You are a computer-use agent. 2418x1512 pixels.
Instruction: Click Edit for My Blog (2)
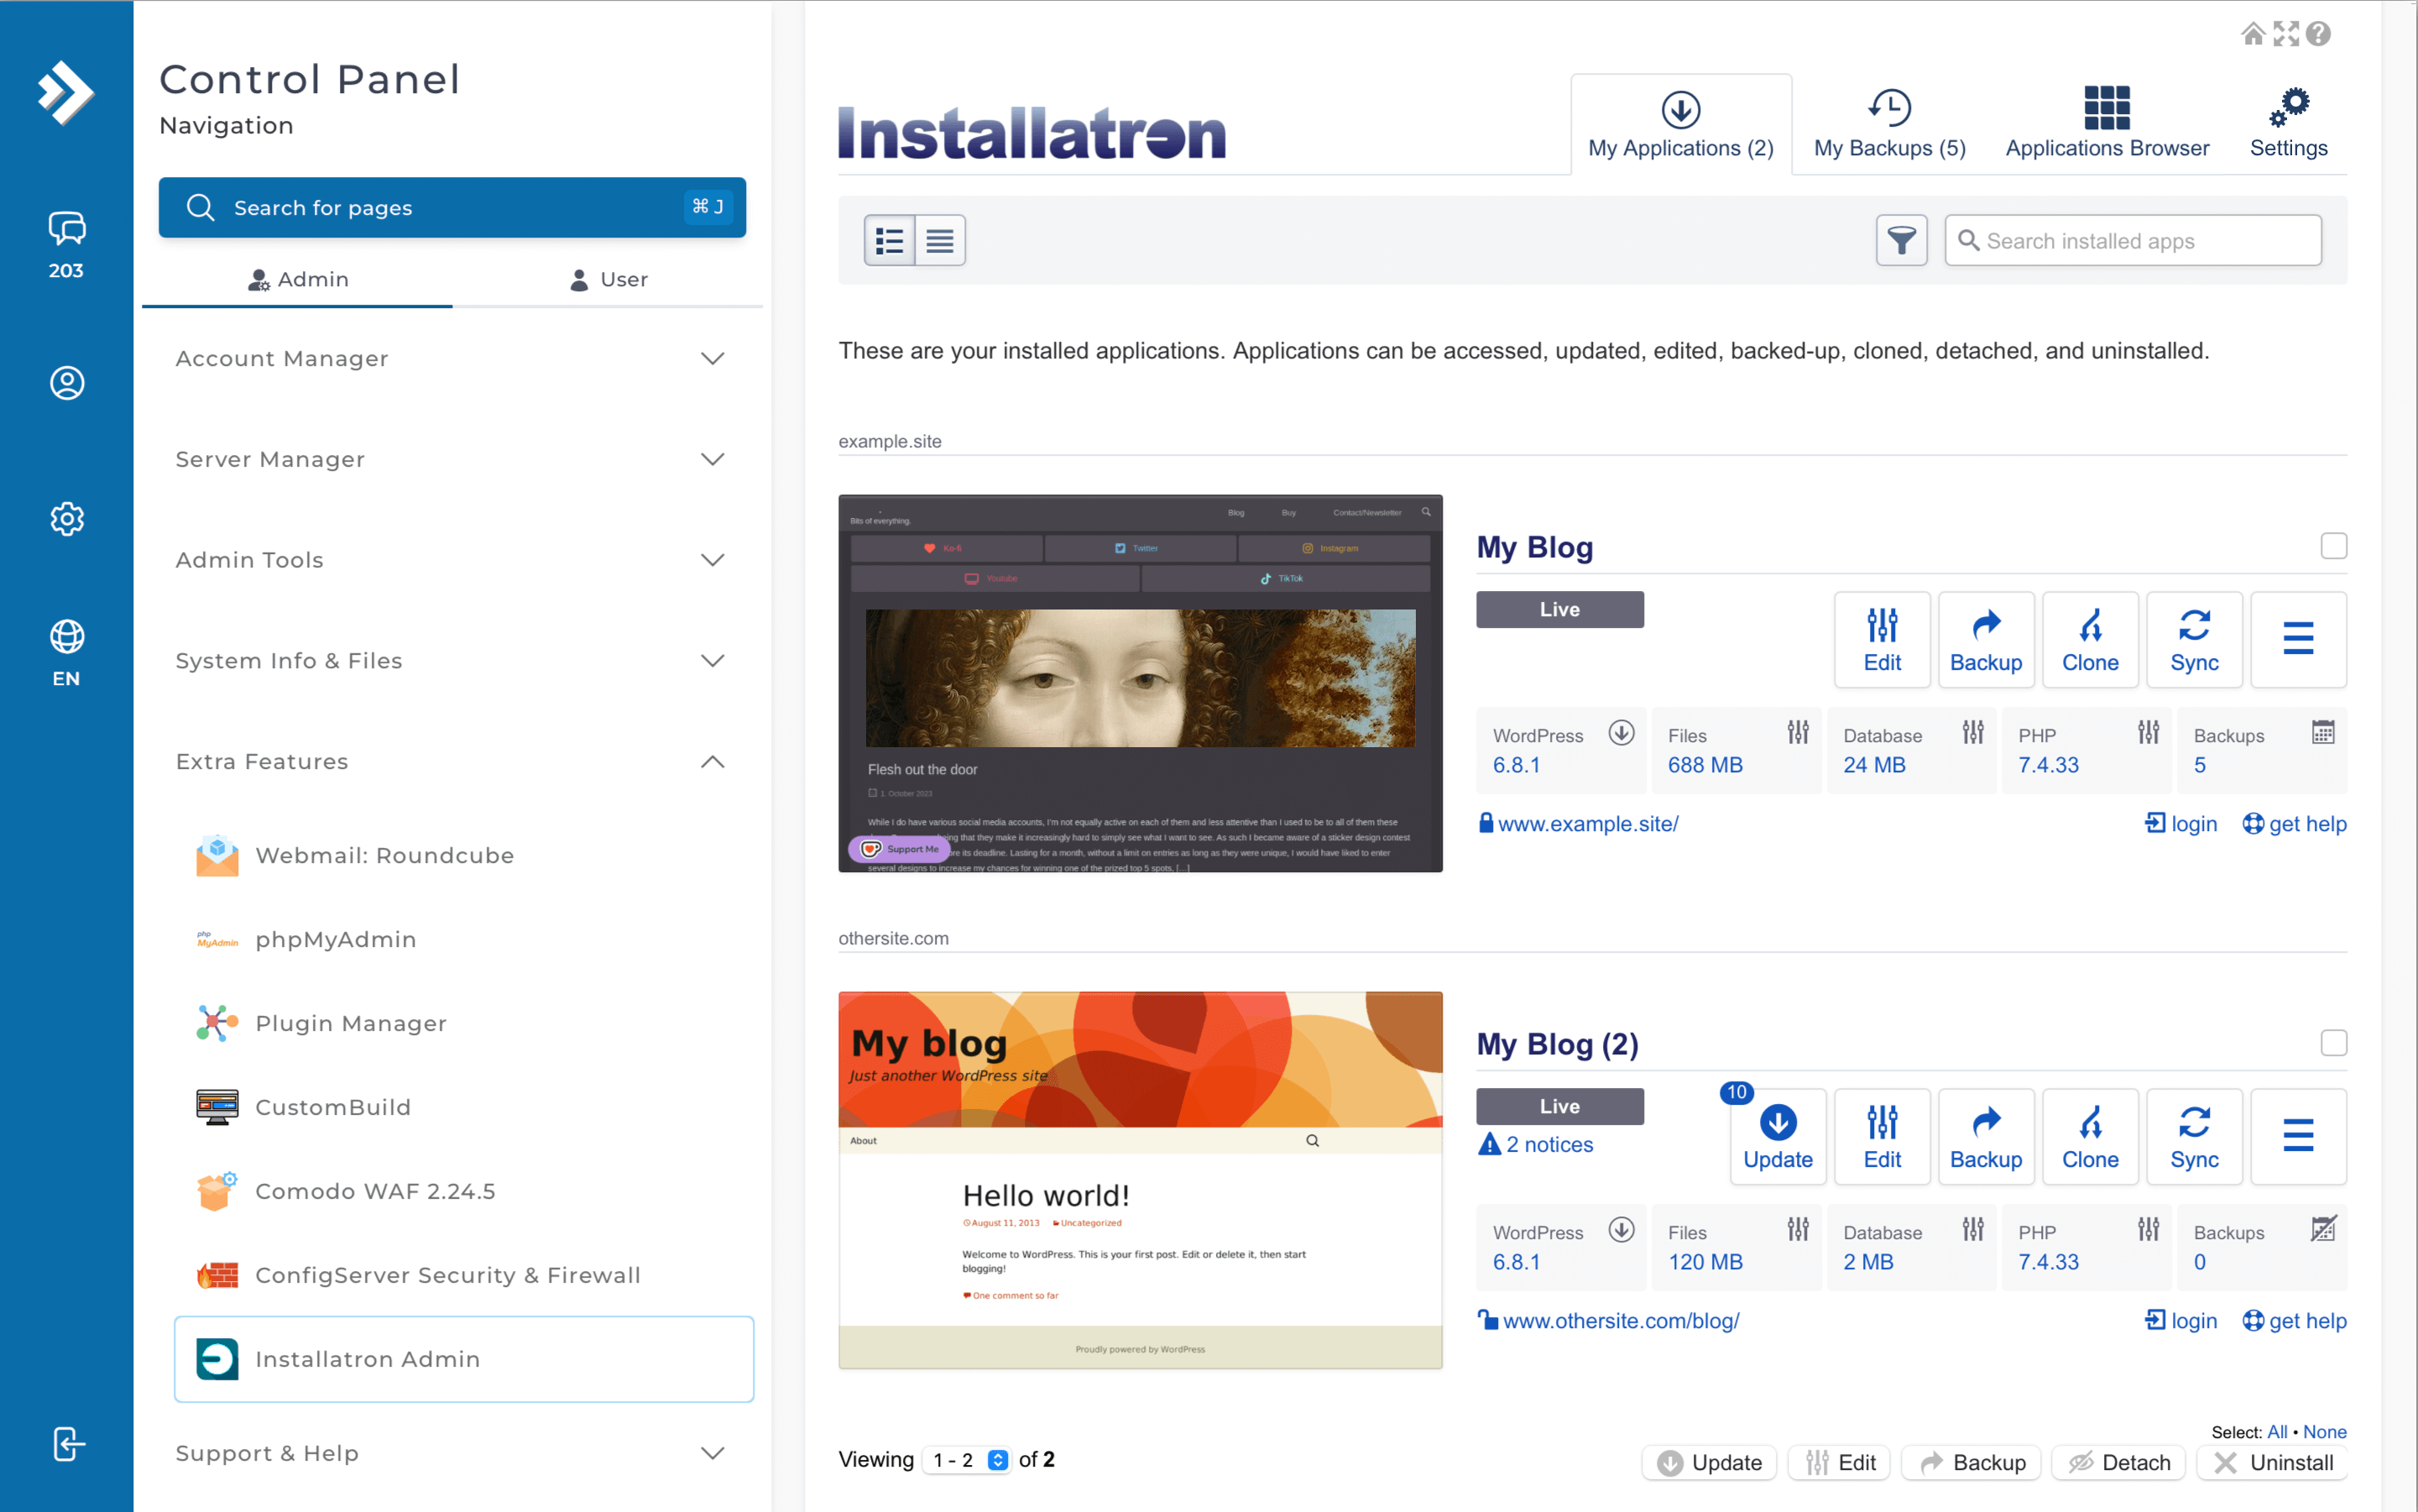tap(1883, 1137)
